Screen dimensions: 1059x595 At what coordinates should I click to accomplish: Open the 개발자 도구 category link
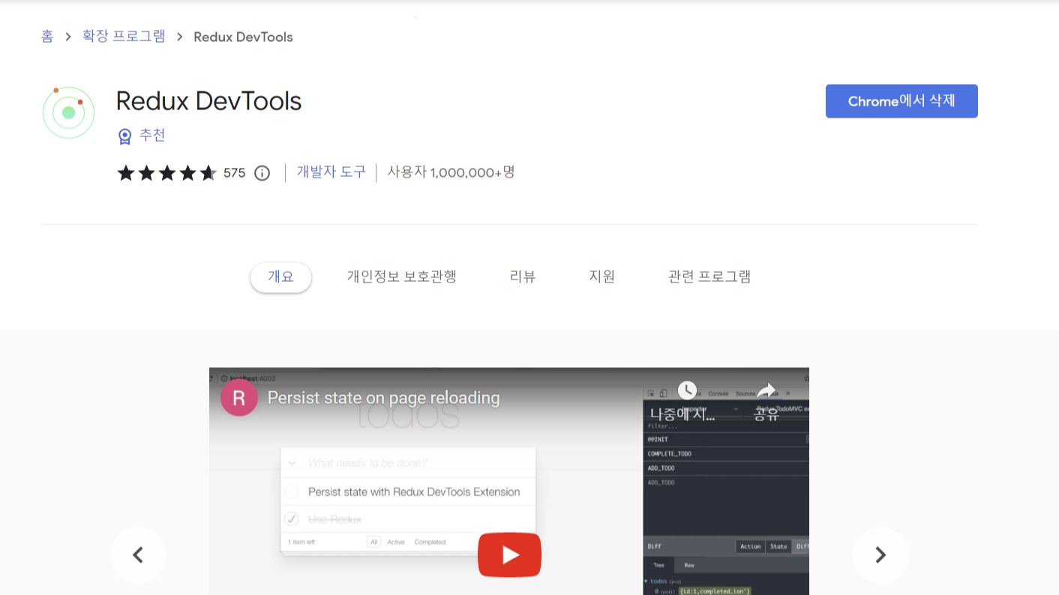[x=331, y=172]
